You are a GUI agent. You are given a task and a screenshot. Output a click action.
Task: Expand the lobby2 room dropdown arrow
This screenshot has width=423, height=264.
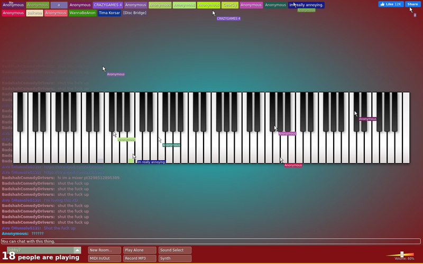click(77, 250)
